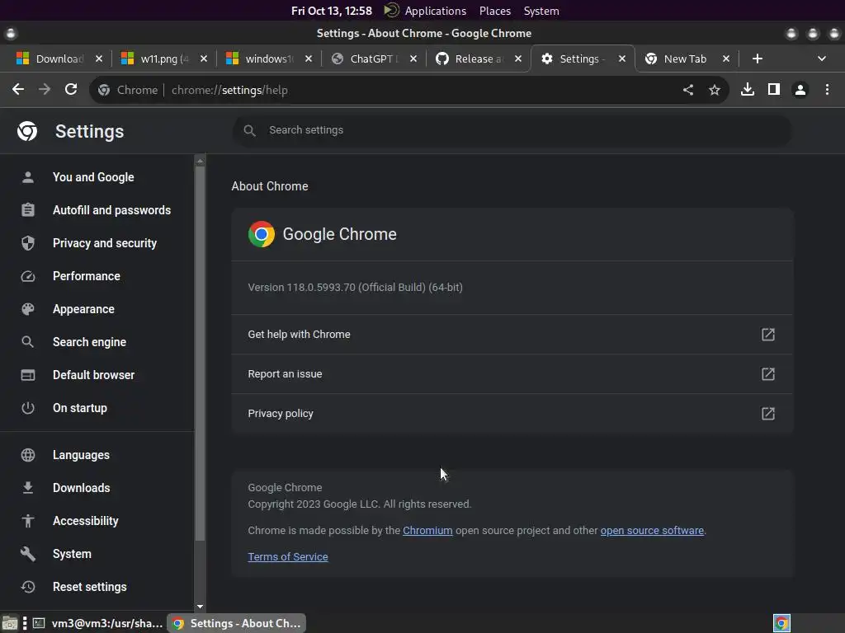Image resolution: width=845 pixels, height=633 pixels.
Task: Select the Version 118.0.5993.70 text
Action: [x=355, y=288]
